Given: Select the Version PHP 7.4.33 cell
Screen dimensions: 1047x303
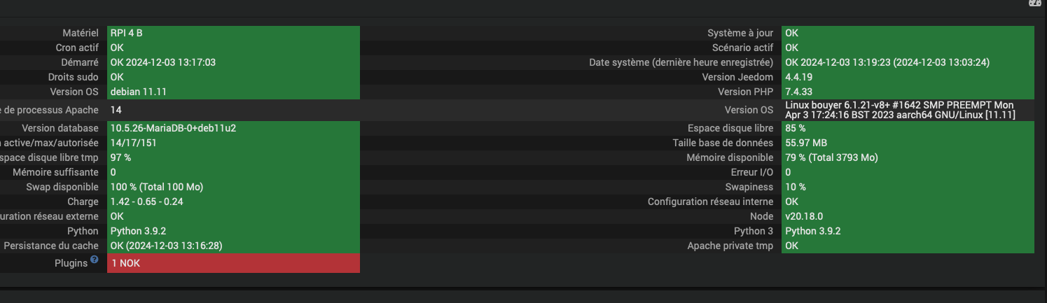Looking at the screenshot, I should [908, 92].
